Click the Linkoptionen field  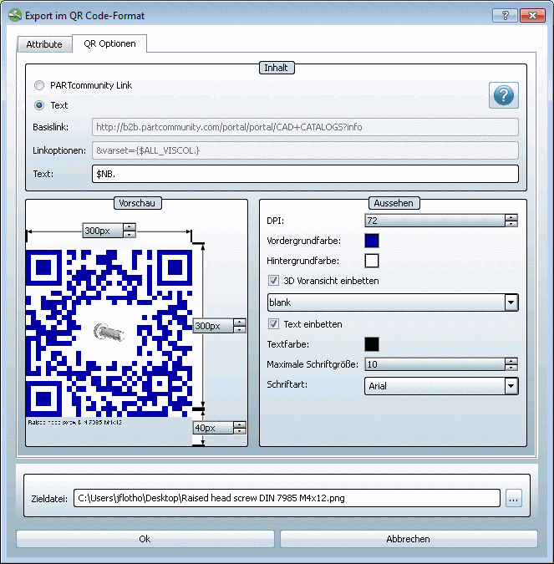pyautogui.click(x=305, y=150)
